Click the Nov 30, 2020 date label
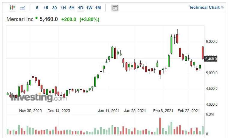Screen dimensions: 228x138 point(30,111)
